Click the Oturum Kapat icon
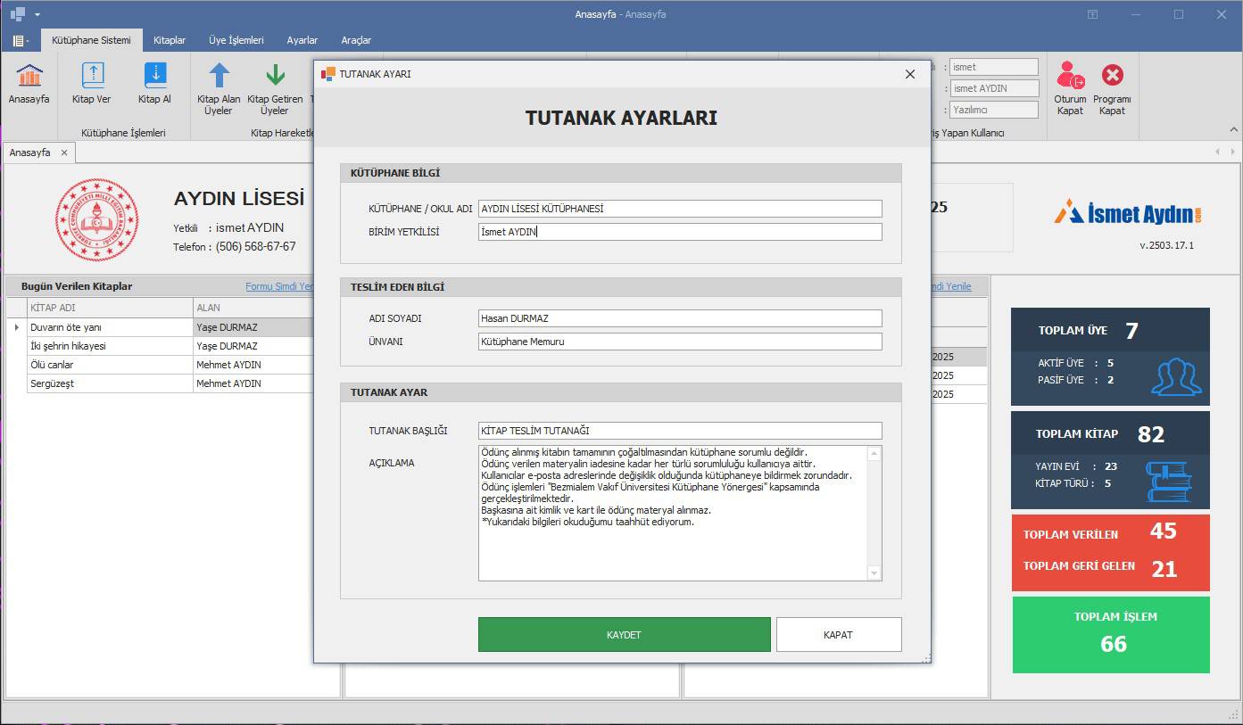This screenshot has width=1243, height=725. click(x=1070, y=77)
